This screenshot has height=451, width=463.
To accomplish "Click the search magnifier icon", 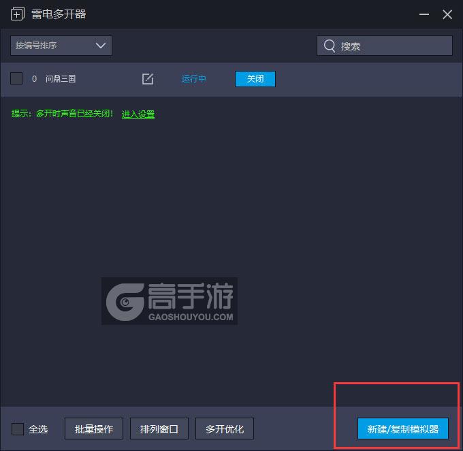I will (330, 46).
